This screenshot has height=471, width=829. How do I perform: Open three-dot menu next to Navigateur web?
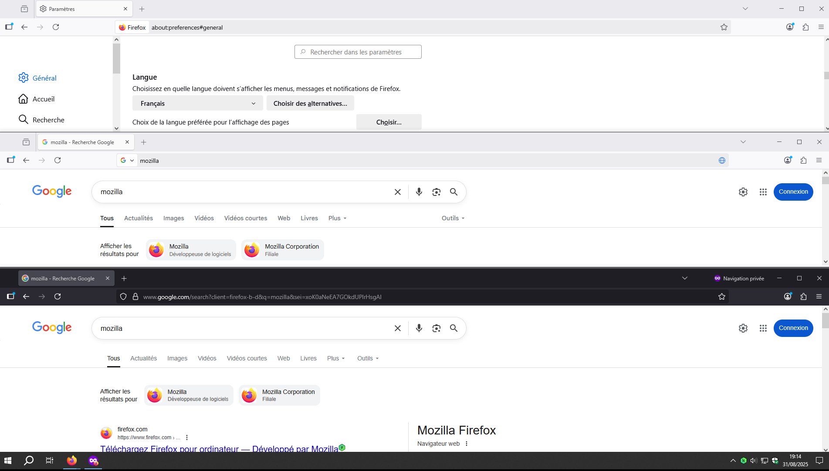pos(467,444)
